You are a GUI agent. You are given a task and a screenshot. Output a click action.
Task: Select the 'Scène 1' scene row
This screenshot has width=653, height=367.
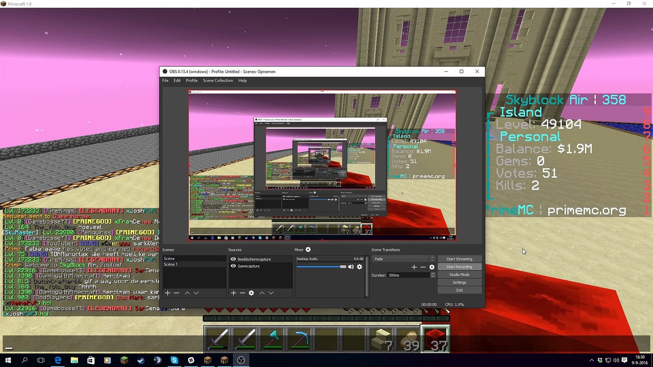[194, 265]
